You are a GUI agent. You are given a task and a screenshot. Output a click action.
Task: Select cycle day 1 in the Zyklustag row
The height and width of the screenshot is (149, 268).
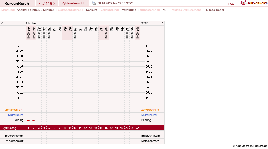click(28, 128)
